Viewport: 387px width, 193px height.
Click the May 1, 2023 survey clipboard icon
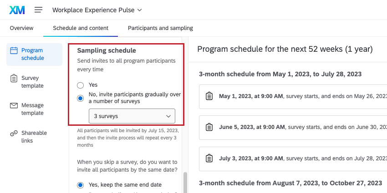pos(209,96)
